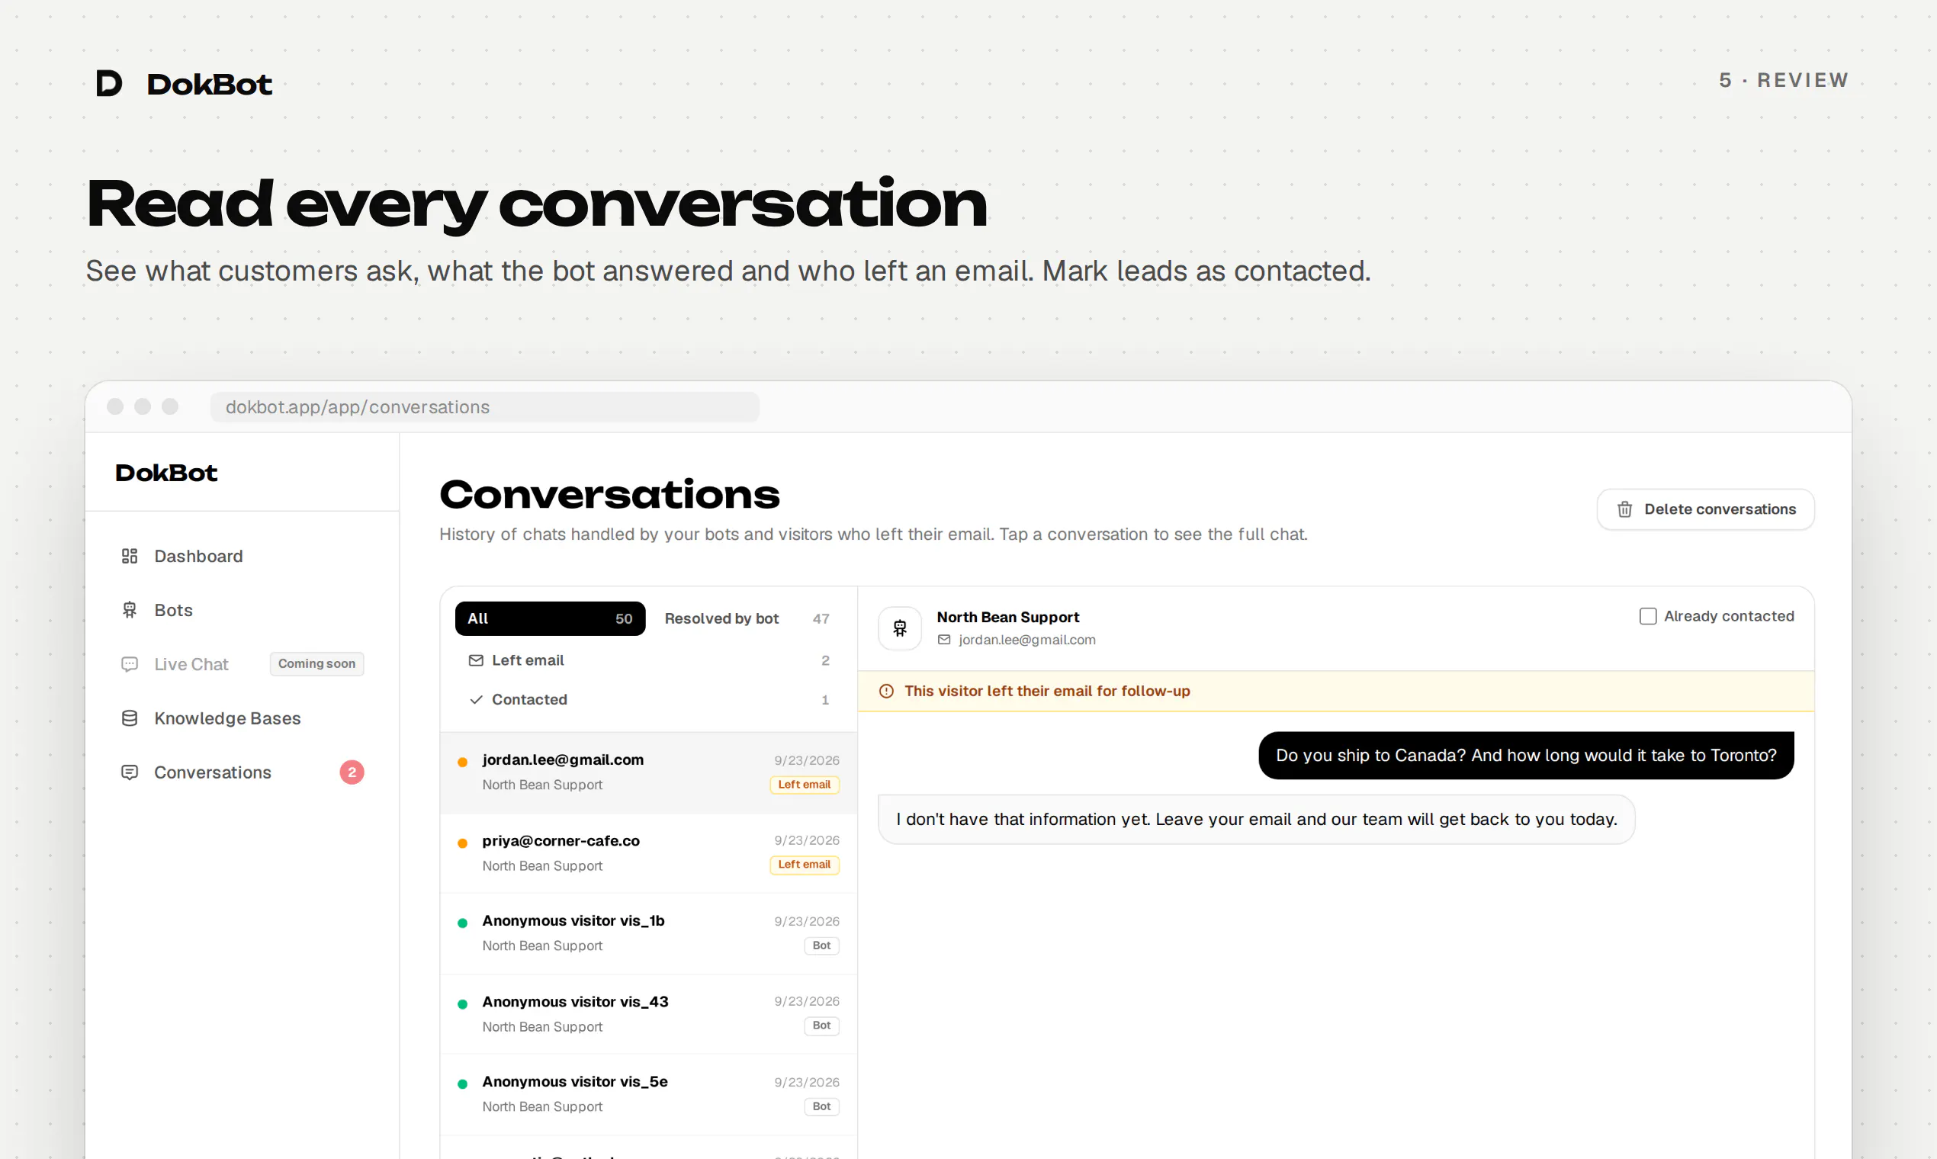Viewport: 1937px width, 1159px height.
Task: Click the Conversations page heading
Action: [610, 493]
